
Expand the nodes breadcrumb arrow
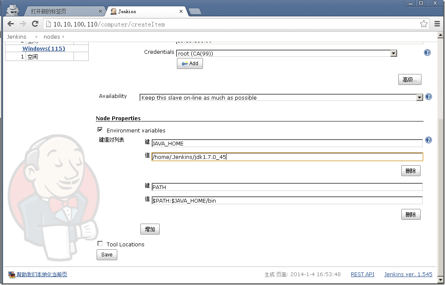tap(63, 37)
